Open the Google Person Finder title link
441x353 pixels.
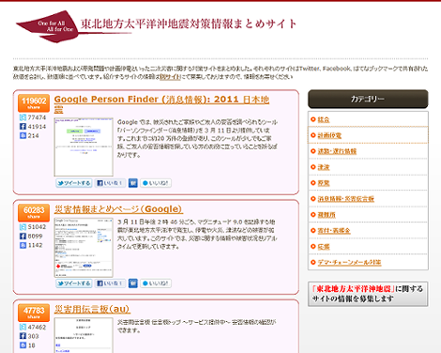161,104
